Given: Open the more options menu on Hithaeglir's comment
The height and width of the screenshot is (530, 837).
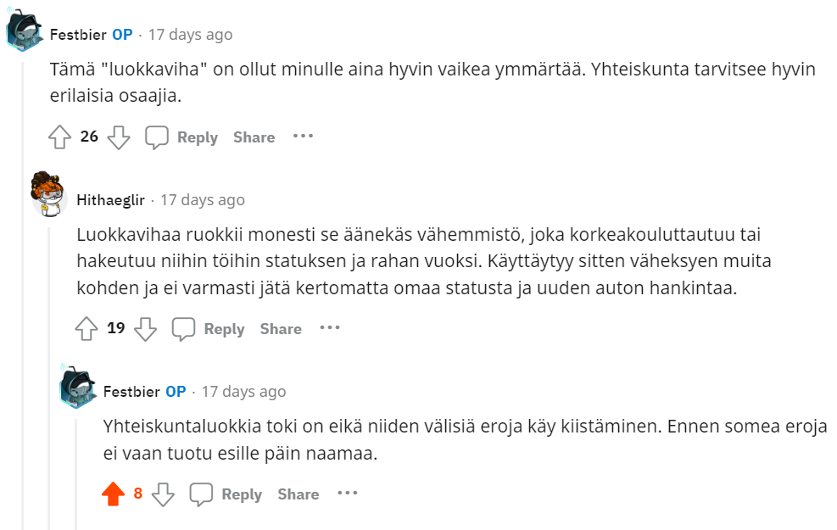Looking at the screenshot, I should (330, 328).
